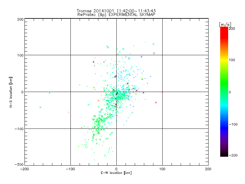Click the red X marker right of center

156,102
